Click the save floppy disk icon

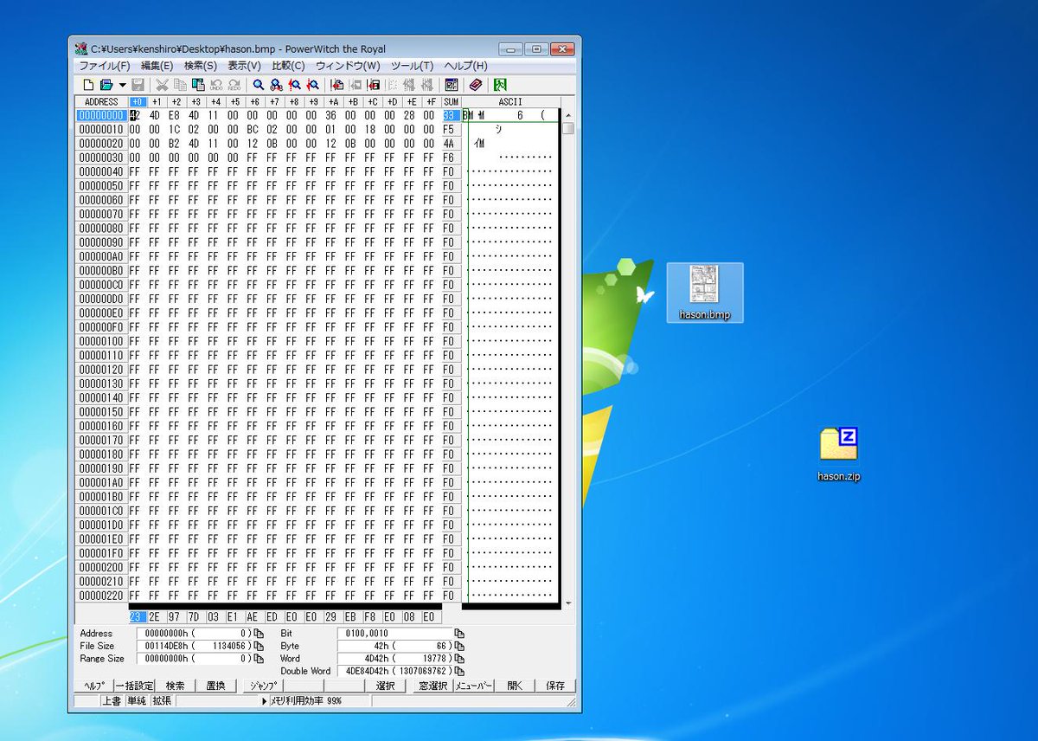(x=138, y=85)
